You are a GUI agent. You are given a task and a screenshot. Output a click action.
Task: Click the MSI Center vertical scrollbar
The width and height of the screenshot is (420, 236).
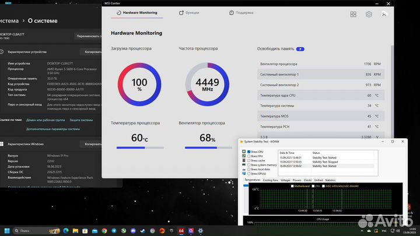click(x=392, y=91)
